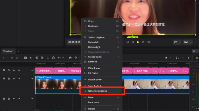Click the merge clips toolbar icon
Screen dimensions: 199x111
click(x=48, y=58)
